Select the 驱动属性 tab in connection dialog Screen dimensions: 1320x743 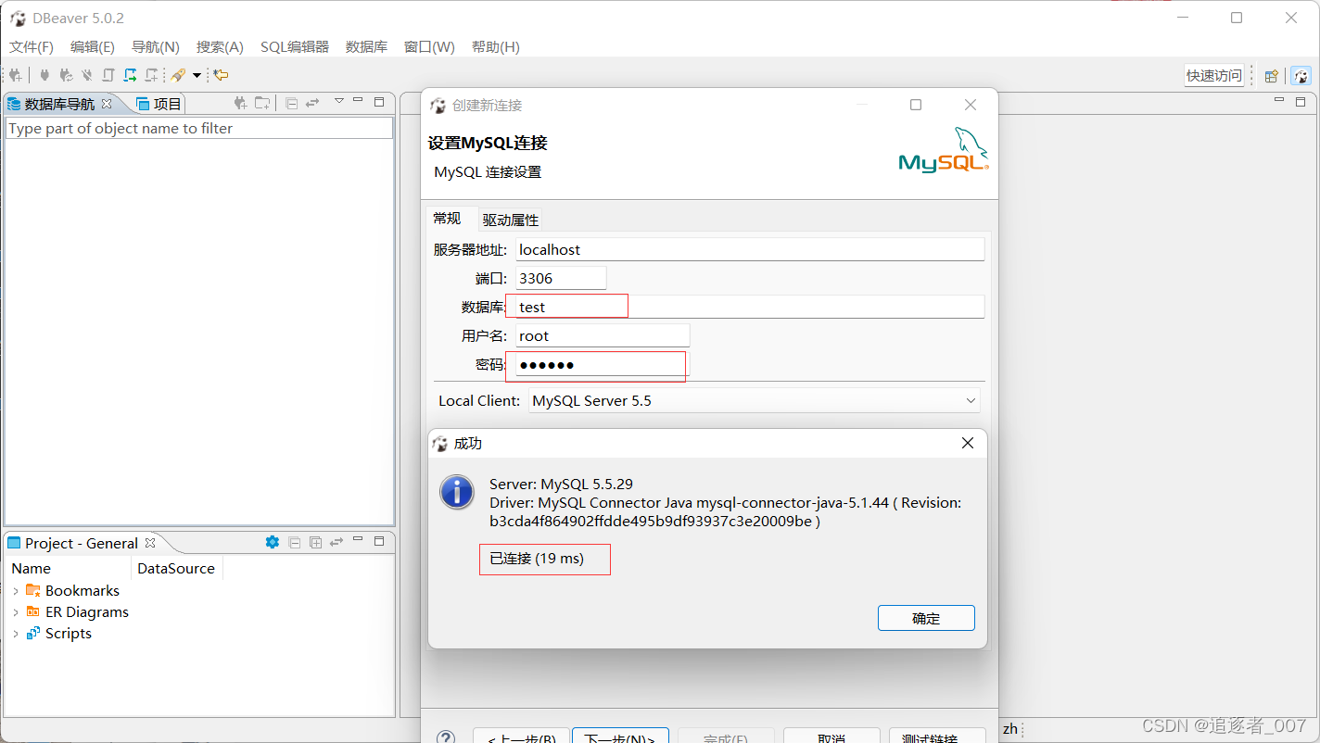511,220
